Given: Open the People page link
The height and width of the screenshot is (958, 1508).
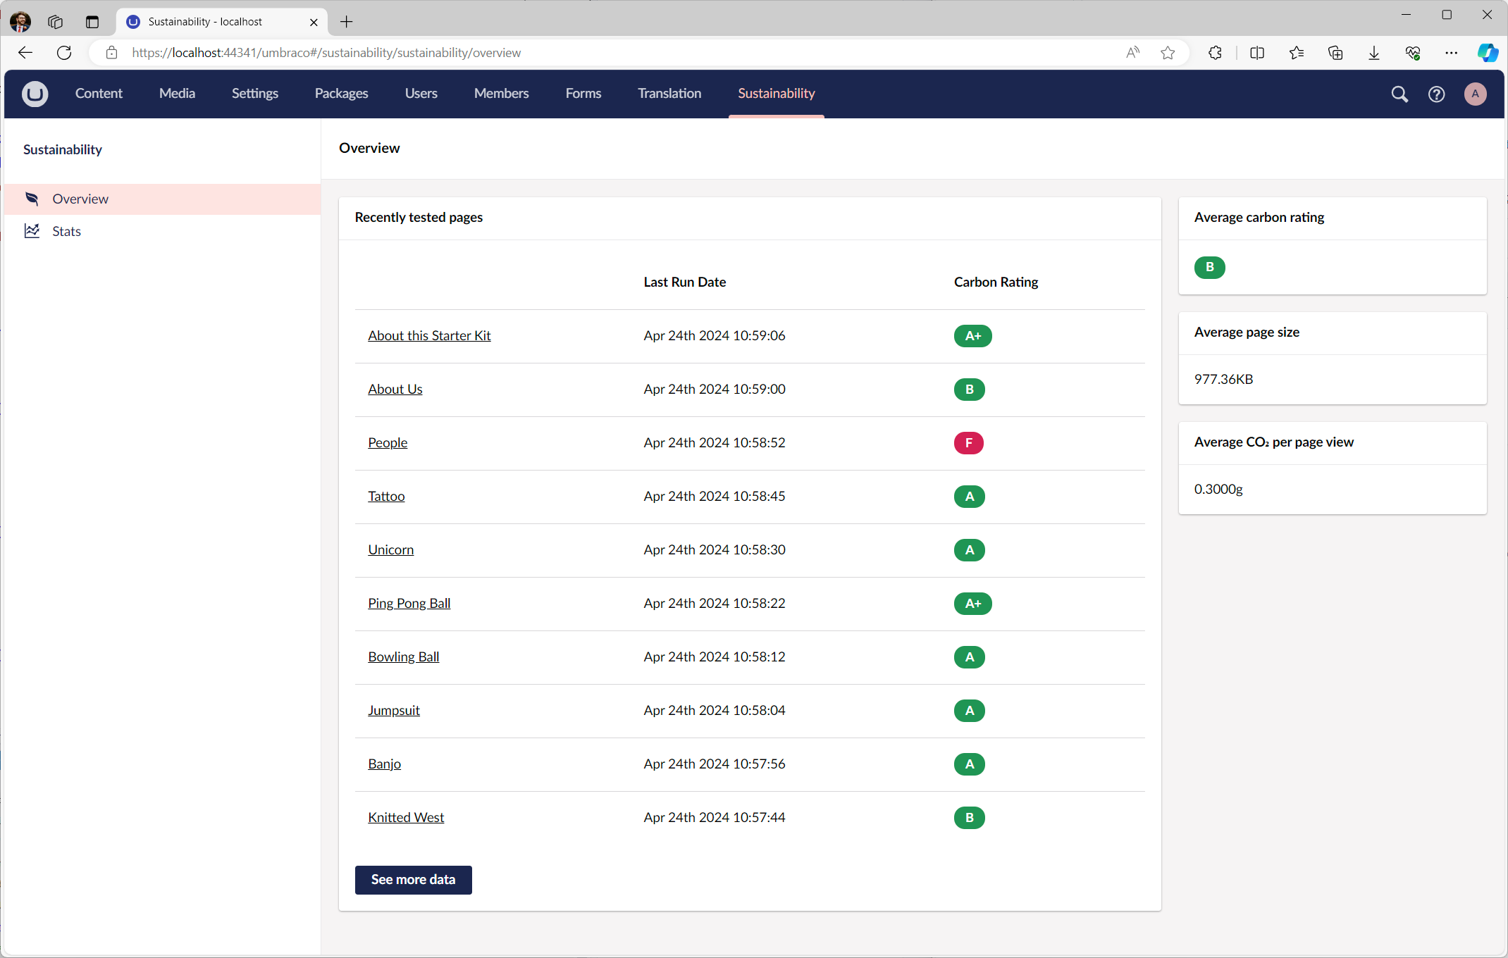Looking at the screenshot, I should pos(388,442).
